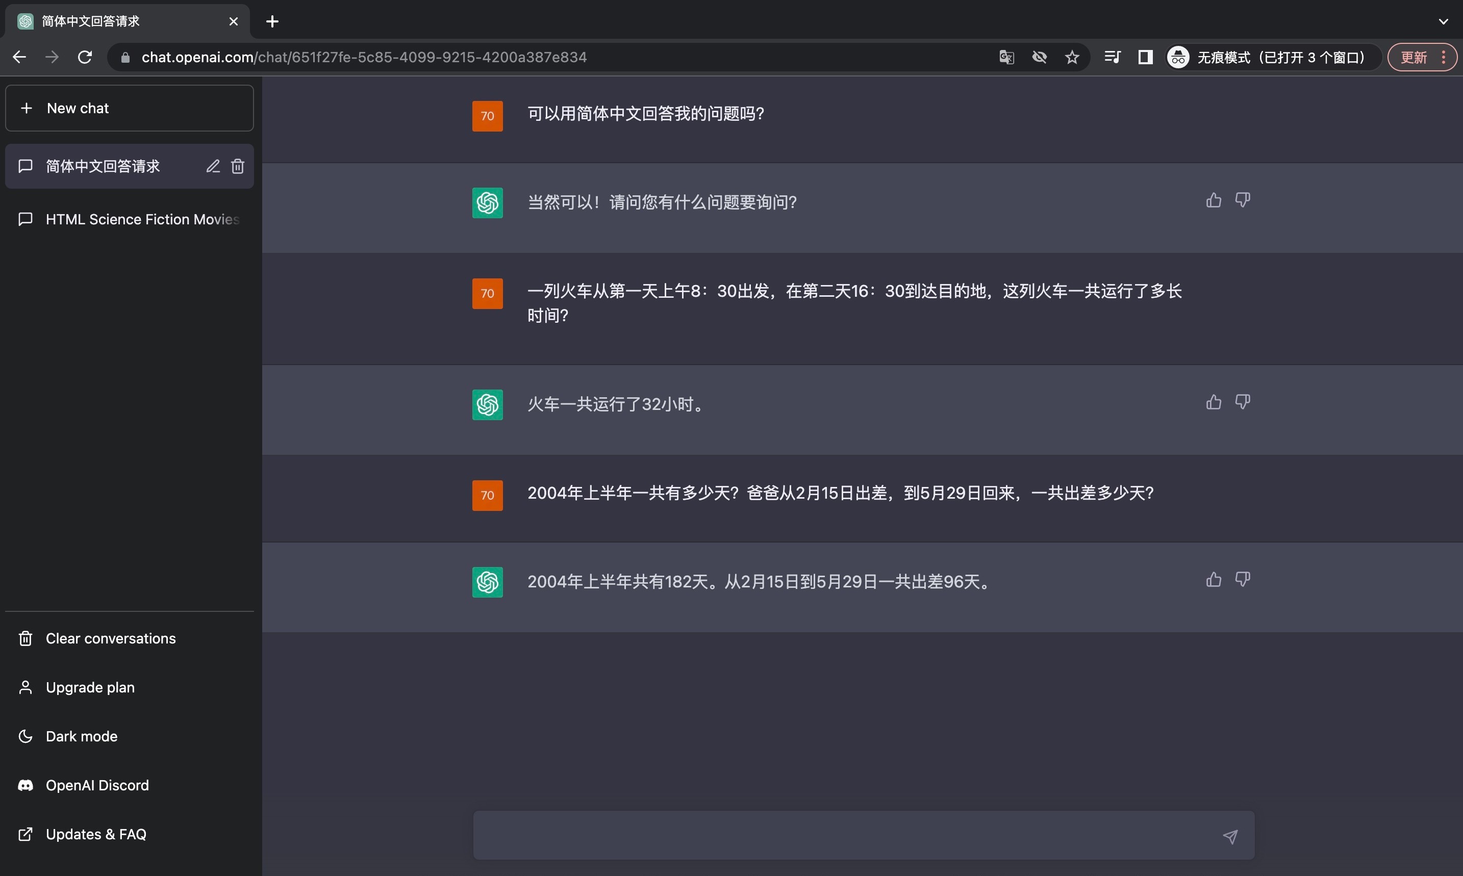Delete the 简体中文回答请求 conversation
The height and width of the screenshot is (876, 1463).
pos(238,166)
